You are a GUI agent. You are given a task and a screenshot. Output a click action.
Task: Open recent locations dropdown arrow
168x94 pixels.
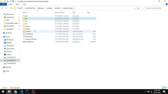9,8
